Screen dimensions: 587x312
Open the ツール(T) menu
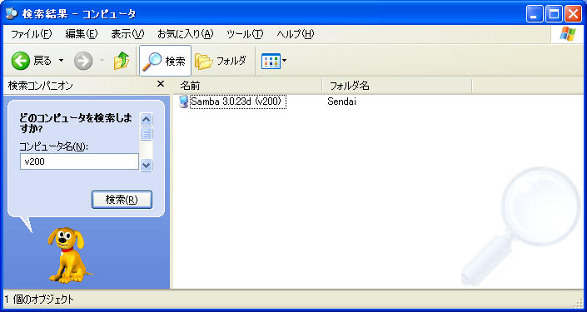[245, 34]
